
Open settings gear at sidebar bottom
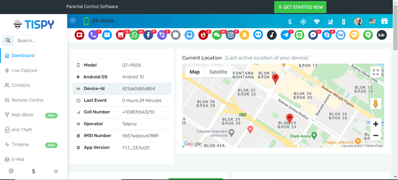pyautogui.click(x=11, y=171)
